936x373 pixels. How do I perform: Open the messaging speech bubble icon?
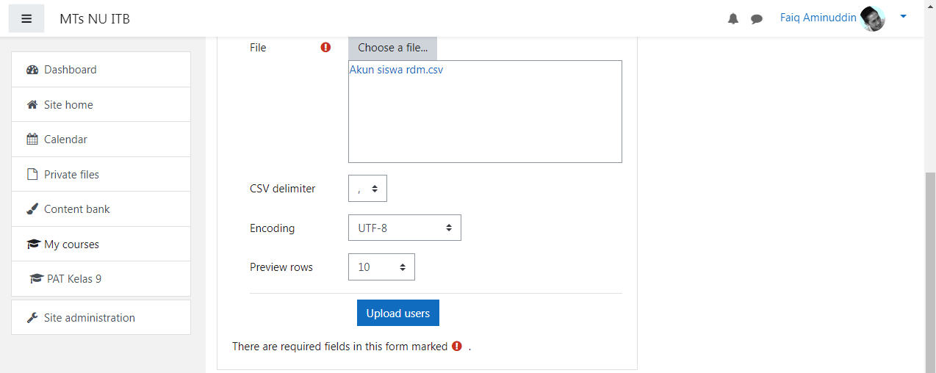point(757,19)
